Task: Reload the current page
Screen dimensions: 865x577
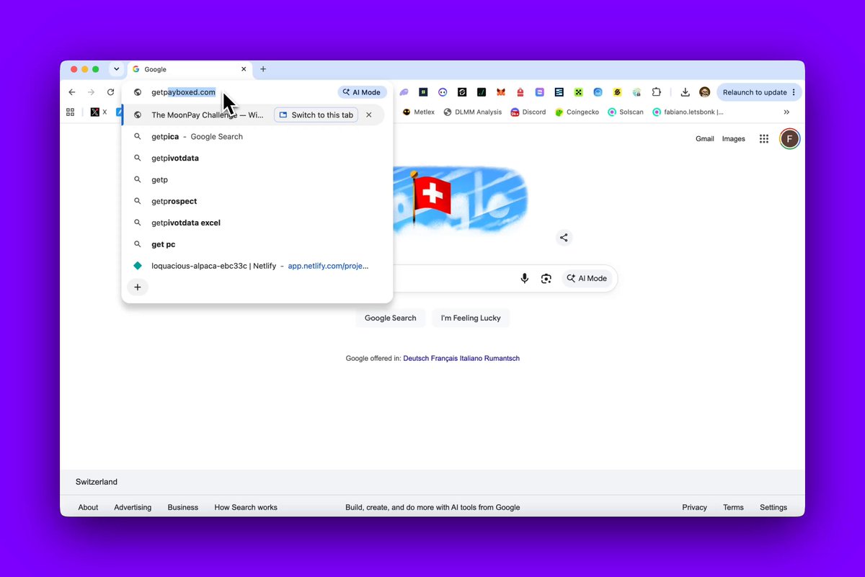Action: point(110,92)
